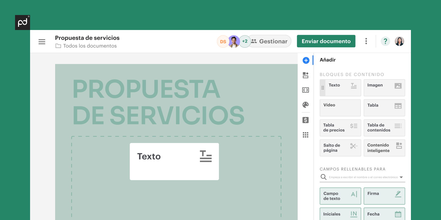Open the pricing dollar sidebar icon
This screenshot has height=220, width=441.
(305, 120)
